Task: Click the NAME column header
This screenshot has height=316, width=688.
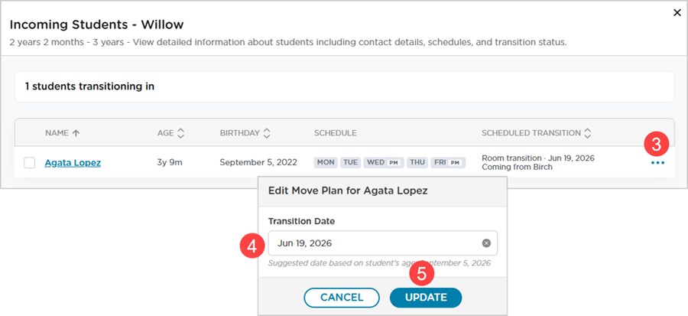Action: [x=57, y=133]
